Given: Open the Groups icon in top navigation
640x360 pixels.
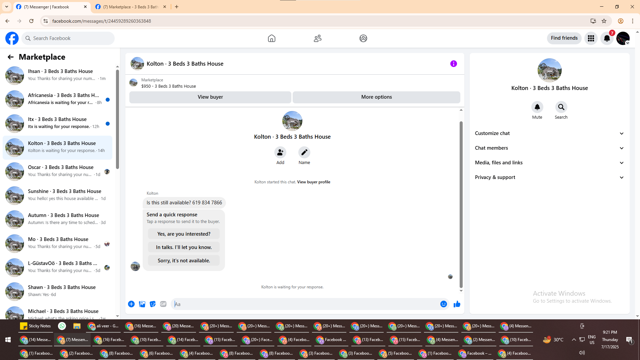Looking at the screenshot, I should click(x=363, y=38).
